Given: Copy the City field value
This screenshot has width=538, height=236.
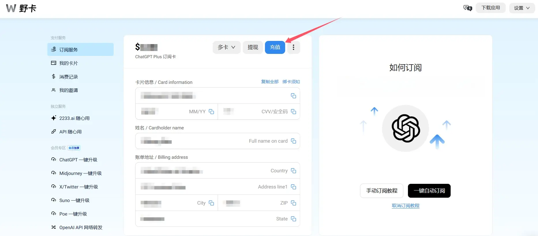Looking at the screenshot, I should [x=211, y=203].
